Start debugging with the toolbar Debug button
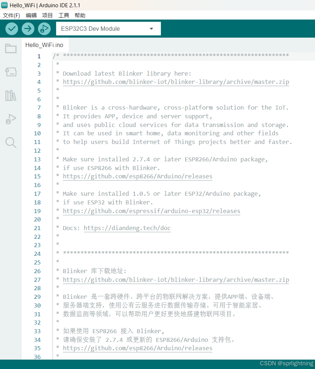This screenshot has height=369, width=315. point(44,29)
